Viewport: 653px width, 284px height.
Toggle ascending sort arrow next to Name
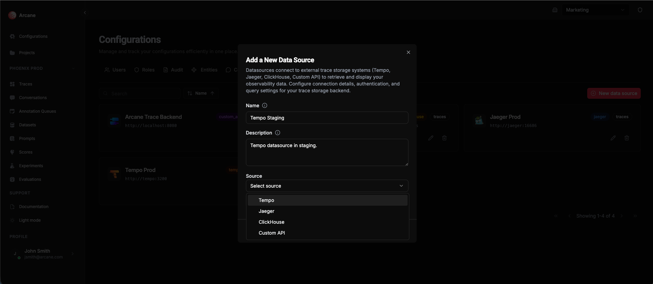point(212,93)
